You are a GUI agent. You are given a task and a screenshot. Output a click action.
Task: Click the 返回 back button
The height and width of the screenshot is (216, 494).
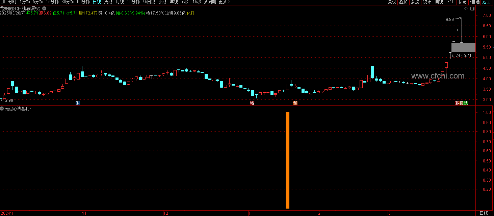487,2
